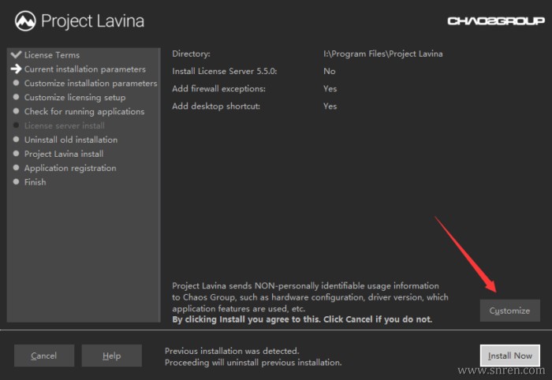Click 'Previous installation was detected.' message

[232, 351]
